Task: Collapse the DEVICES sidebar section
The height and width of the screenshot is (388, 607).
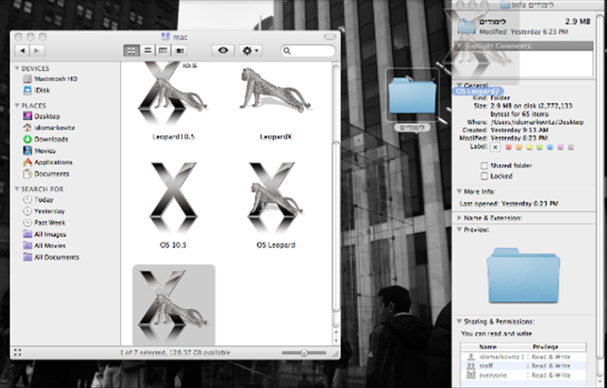Action: [x=17, y=68]
